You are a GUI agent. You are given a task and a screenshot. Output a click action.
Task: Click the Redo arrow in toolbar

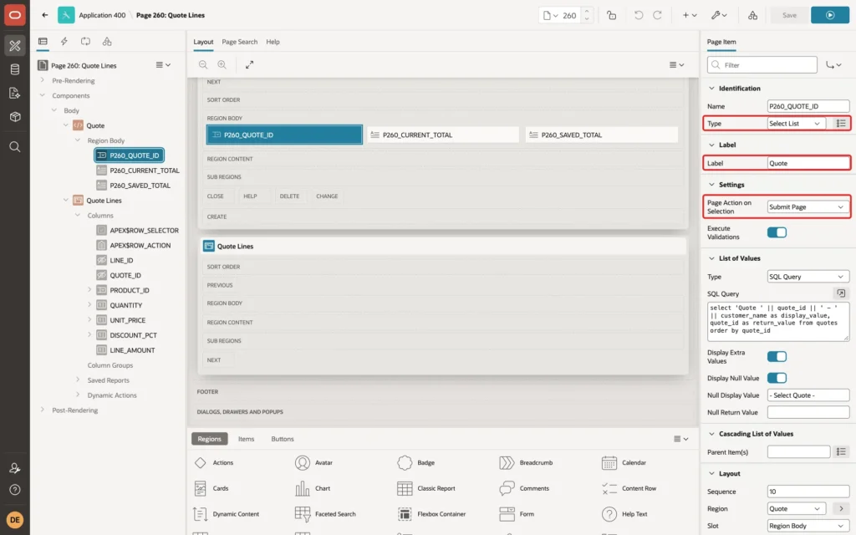click(x=657, y=15)
